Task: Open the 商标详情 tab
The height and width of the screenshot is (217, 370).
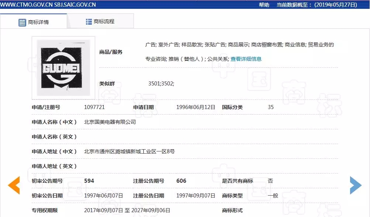Action: click(34, 22)
